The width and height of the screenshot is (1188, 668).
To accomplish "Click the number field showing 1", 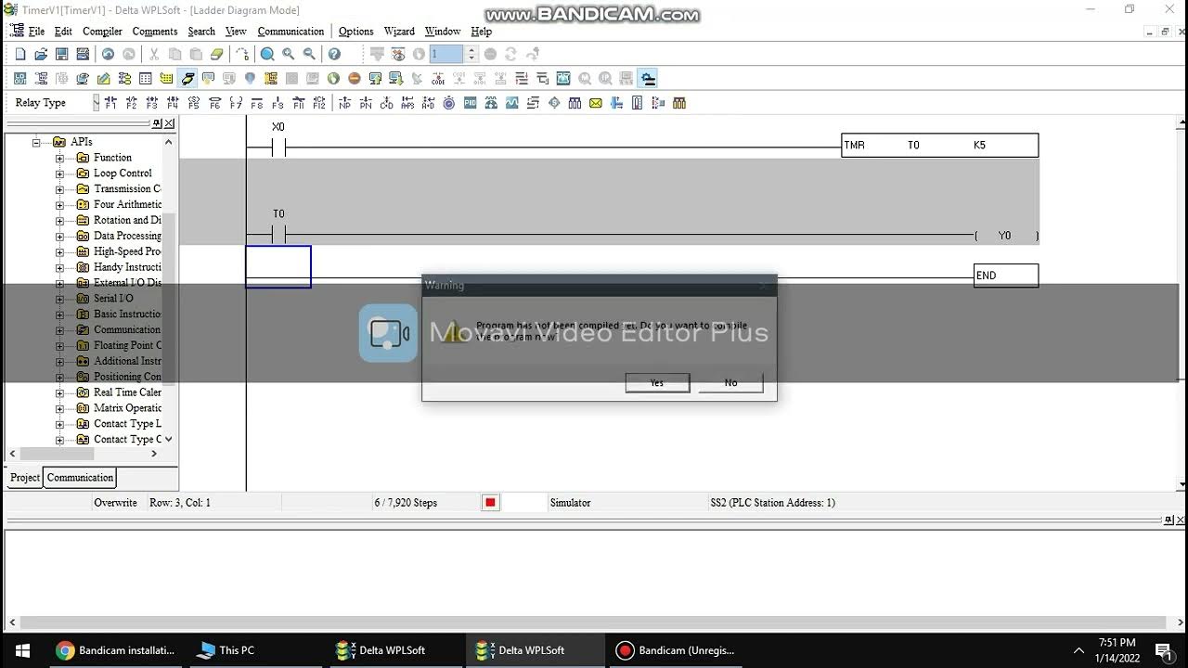I will [446, 55].
